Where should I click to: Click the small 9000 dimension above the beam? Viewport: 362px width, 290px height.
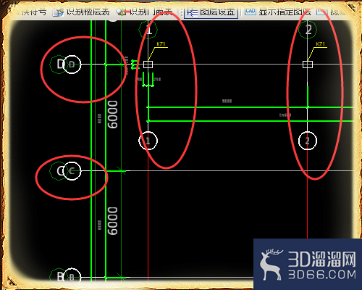(227, 101)
